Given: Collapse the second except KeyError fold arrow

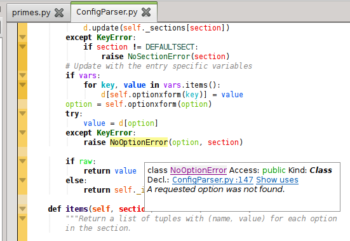Looking at the screenshot, I should [22, 133].
